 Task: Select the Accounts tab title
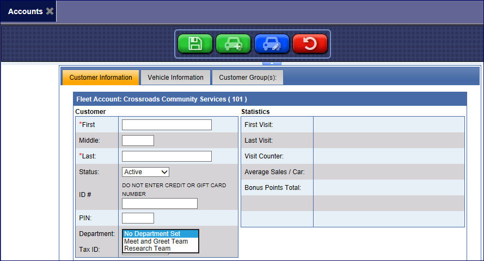(x=25, y=11)
